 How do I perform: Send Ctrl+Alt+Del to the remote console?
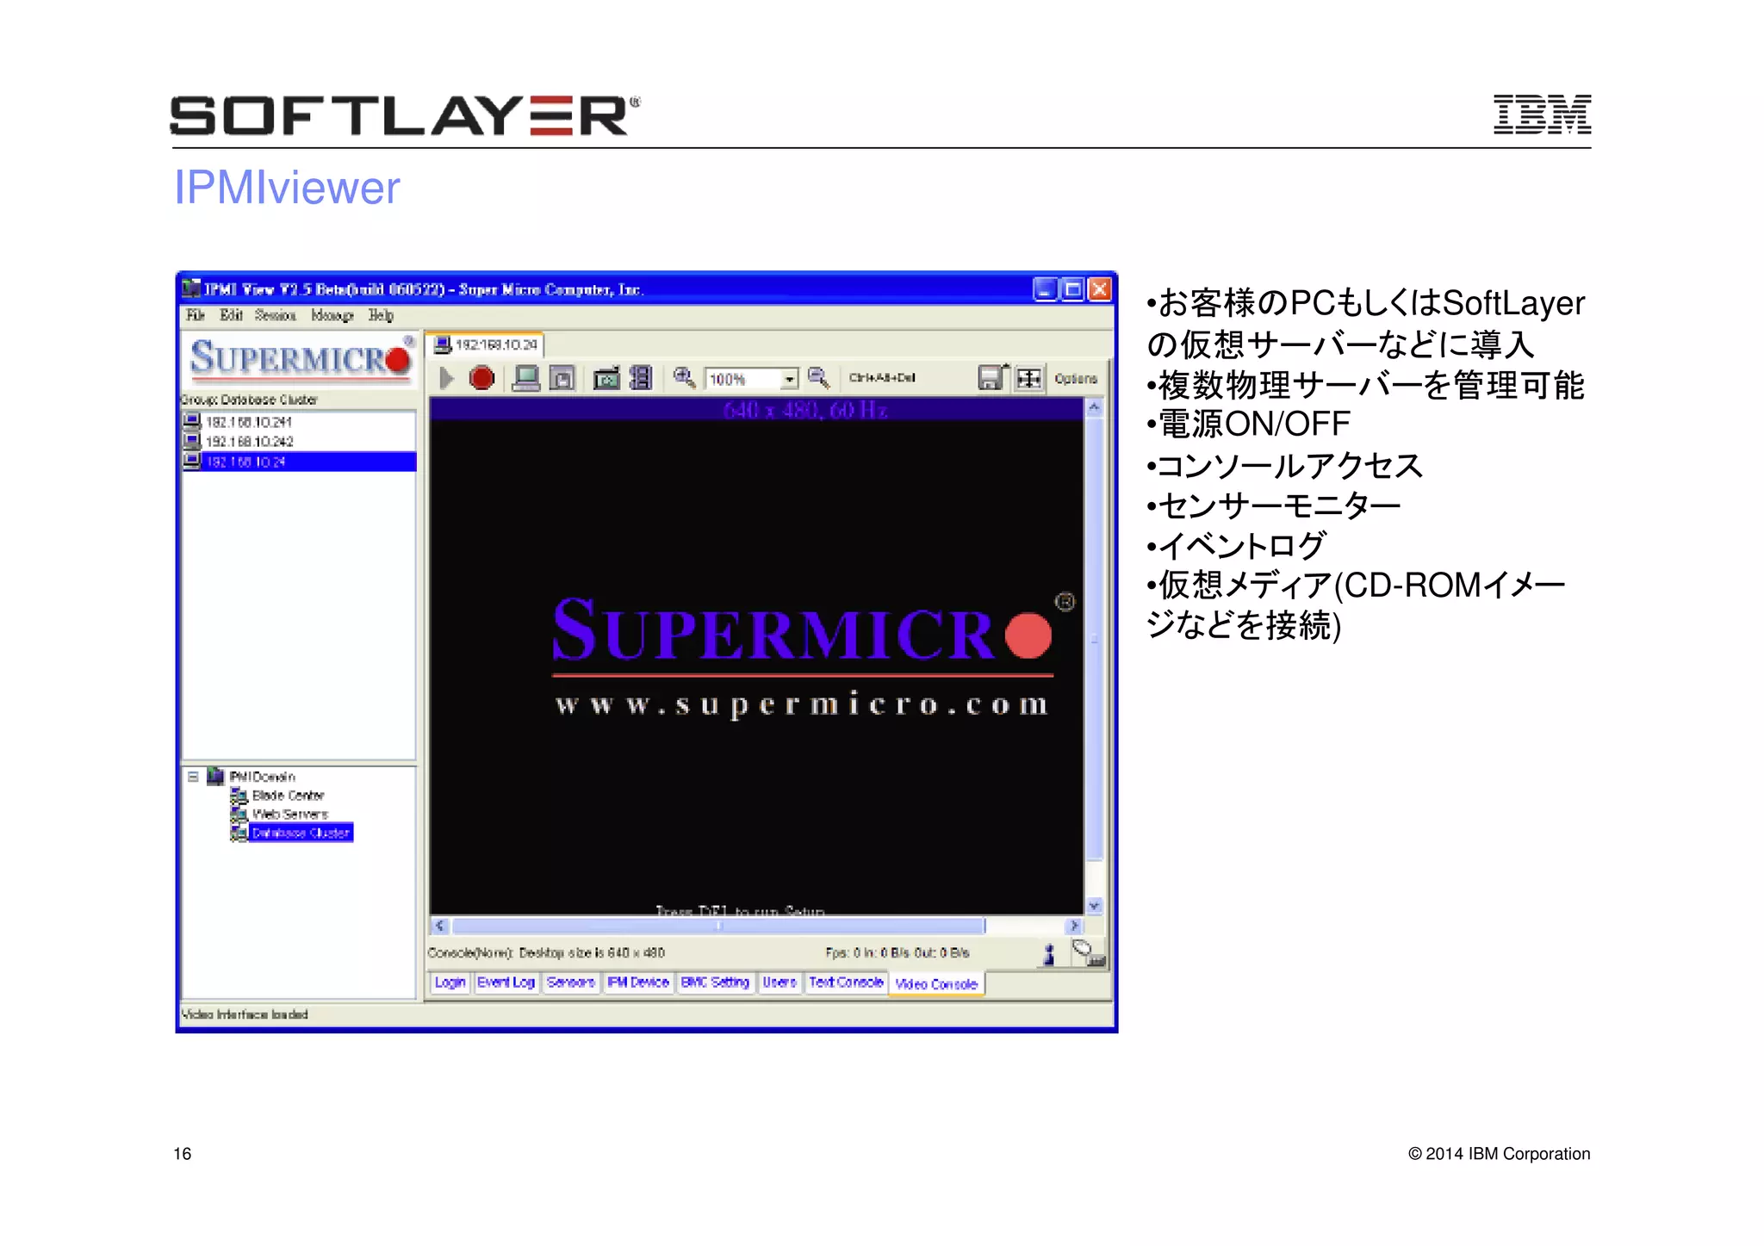coord(882,378)
